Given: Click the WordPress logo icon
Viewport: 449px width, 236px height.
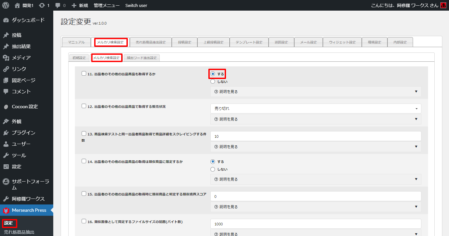Looking at the screenshot, I should tap(6, 5).
